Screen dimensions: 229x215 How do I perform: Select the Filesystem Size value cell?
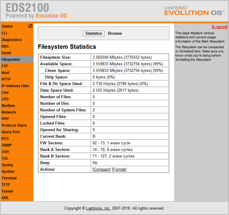coord(130,57)
